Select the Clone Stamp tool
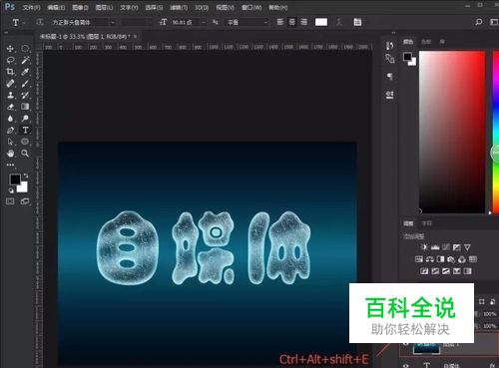This screenshot has width=499, height=368. 10,95
